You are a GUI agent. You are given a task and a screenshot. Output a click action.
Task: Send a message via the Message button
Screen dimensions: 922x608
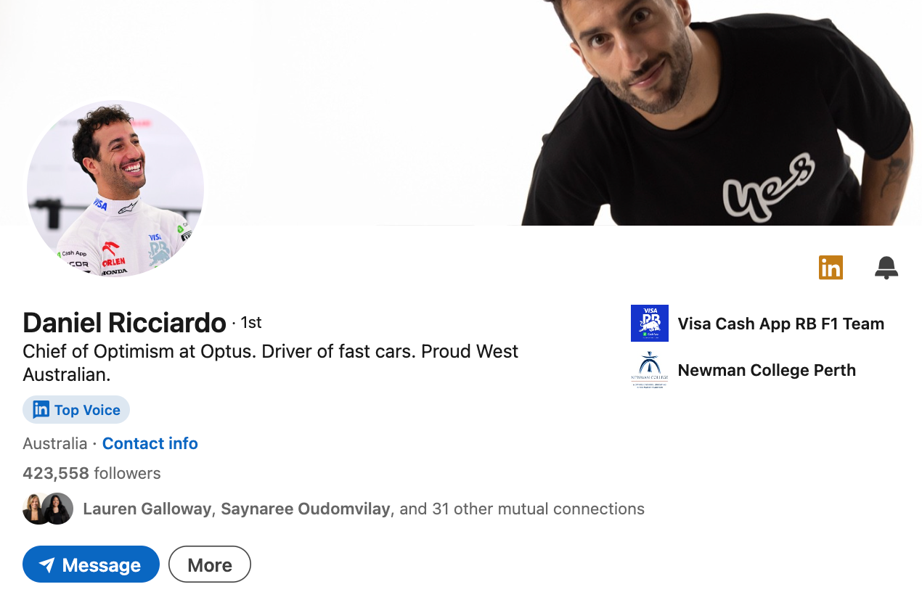click(91, 564)
